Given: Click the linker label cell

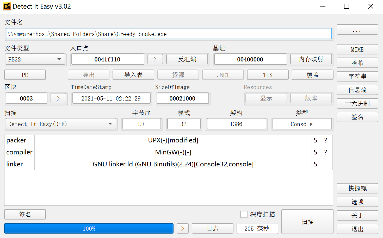Looking at the screenshot, I should pos(20,164).
